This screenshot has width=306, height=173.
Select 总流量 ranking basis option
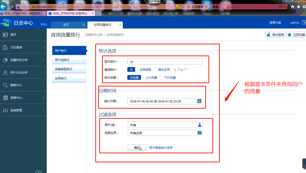point(134,78)
